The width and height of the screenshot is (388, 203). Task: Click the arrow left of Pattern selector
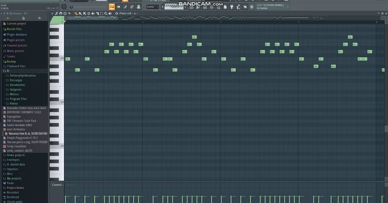(163, 7)
